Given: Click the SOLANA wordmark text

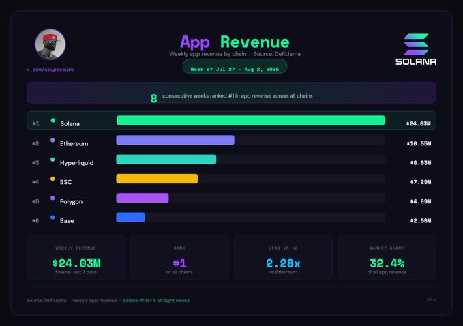Looking at the screenshot, I should click(x=416, y=61).
